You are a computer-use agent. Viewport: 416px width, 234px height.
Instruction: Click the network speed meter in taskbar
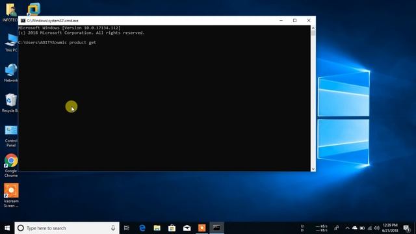click(x=315, y=228)
